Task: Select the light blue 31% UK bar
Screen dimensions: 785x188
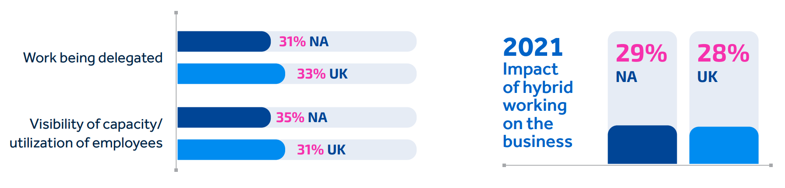Action: [231, 150]
